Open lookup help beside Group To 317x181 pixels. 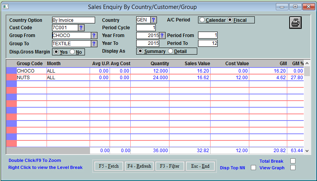point(94,44)
